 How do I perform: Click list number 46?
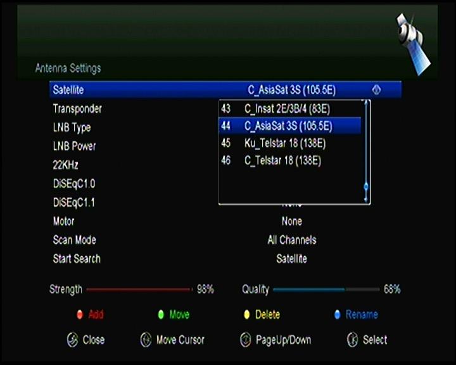[225, 160]
